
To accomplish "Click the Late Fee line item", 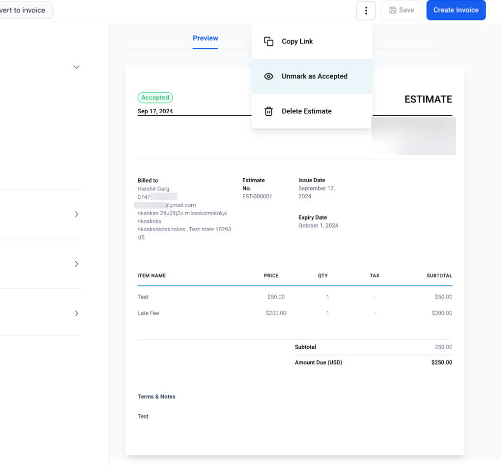I will (x=148, y=313).
